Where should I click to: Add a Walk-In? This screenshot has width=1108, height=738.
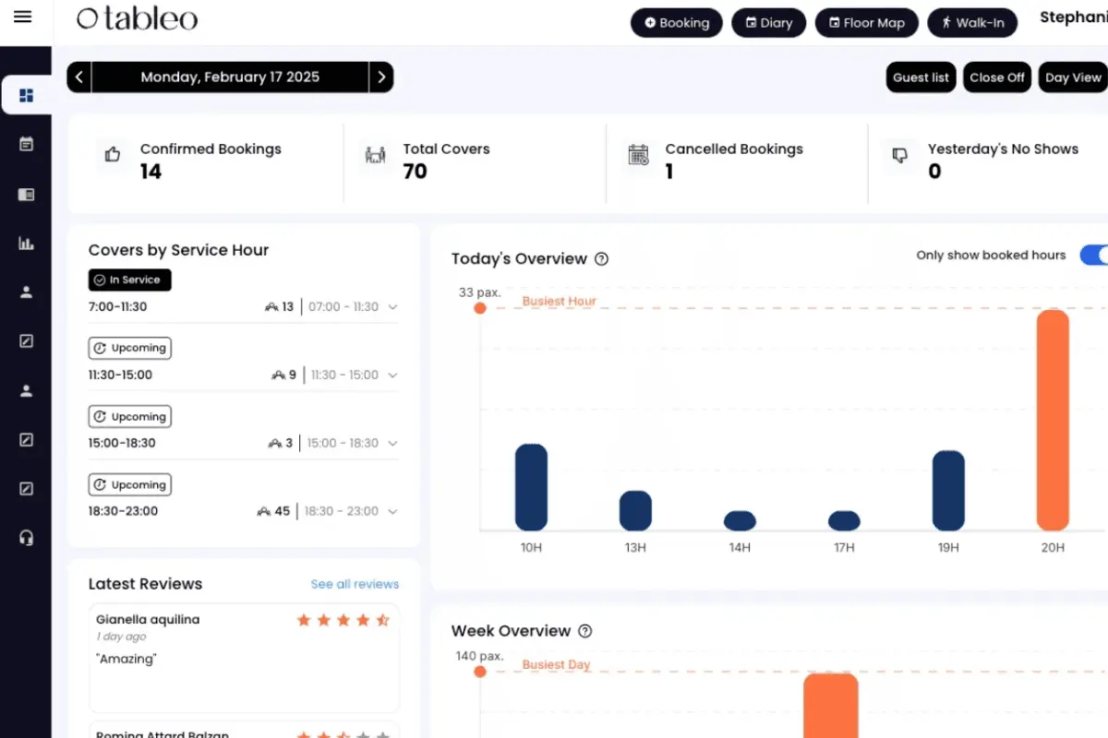pos(972,23)
